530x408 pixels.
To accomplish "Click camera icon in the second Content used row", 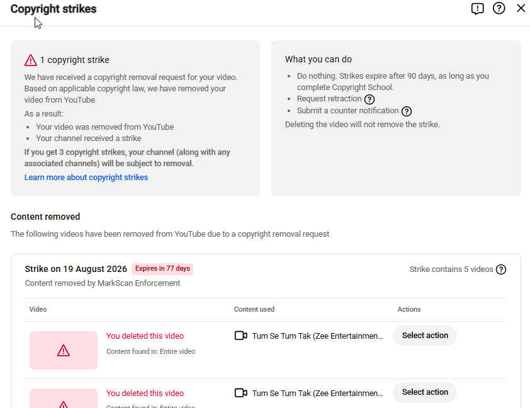I will point(240,393).
